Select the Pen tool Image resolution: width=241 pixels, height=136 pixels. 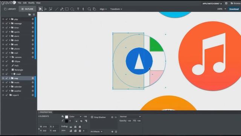point(62,9)
